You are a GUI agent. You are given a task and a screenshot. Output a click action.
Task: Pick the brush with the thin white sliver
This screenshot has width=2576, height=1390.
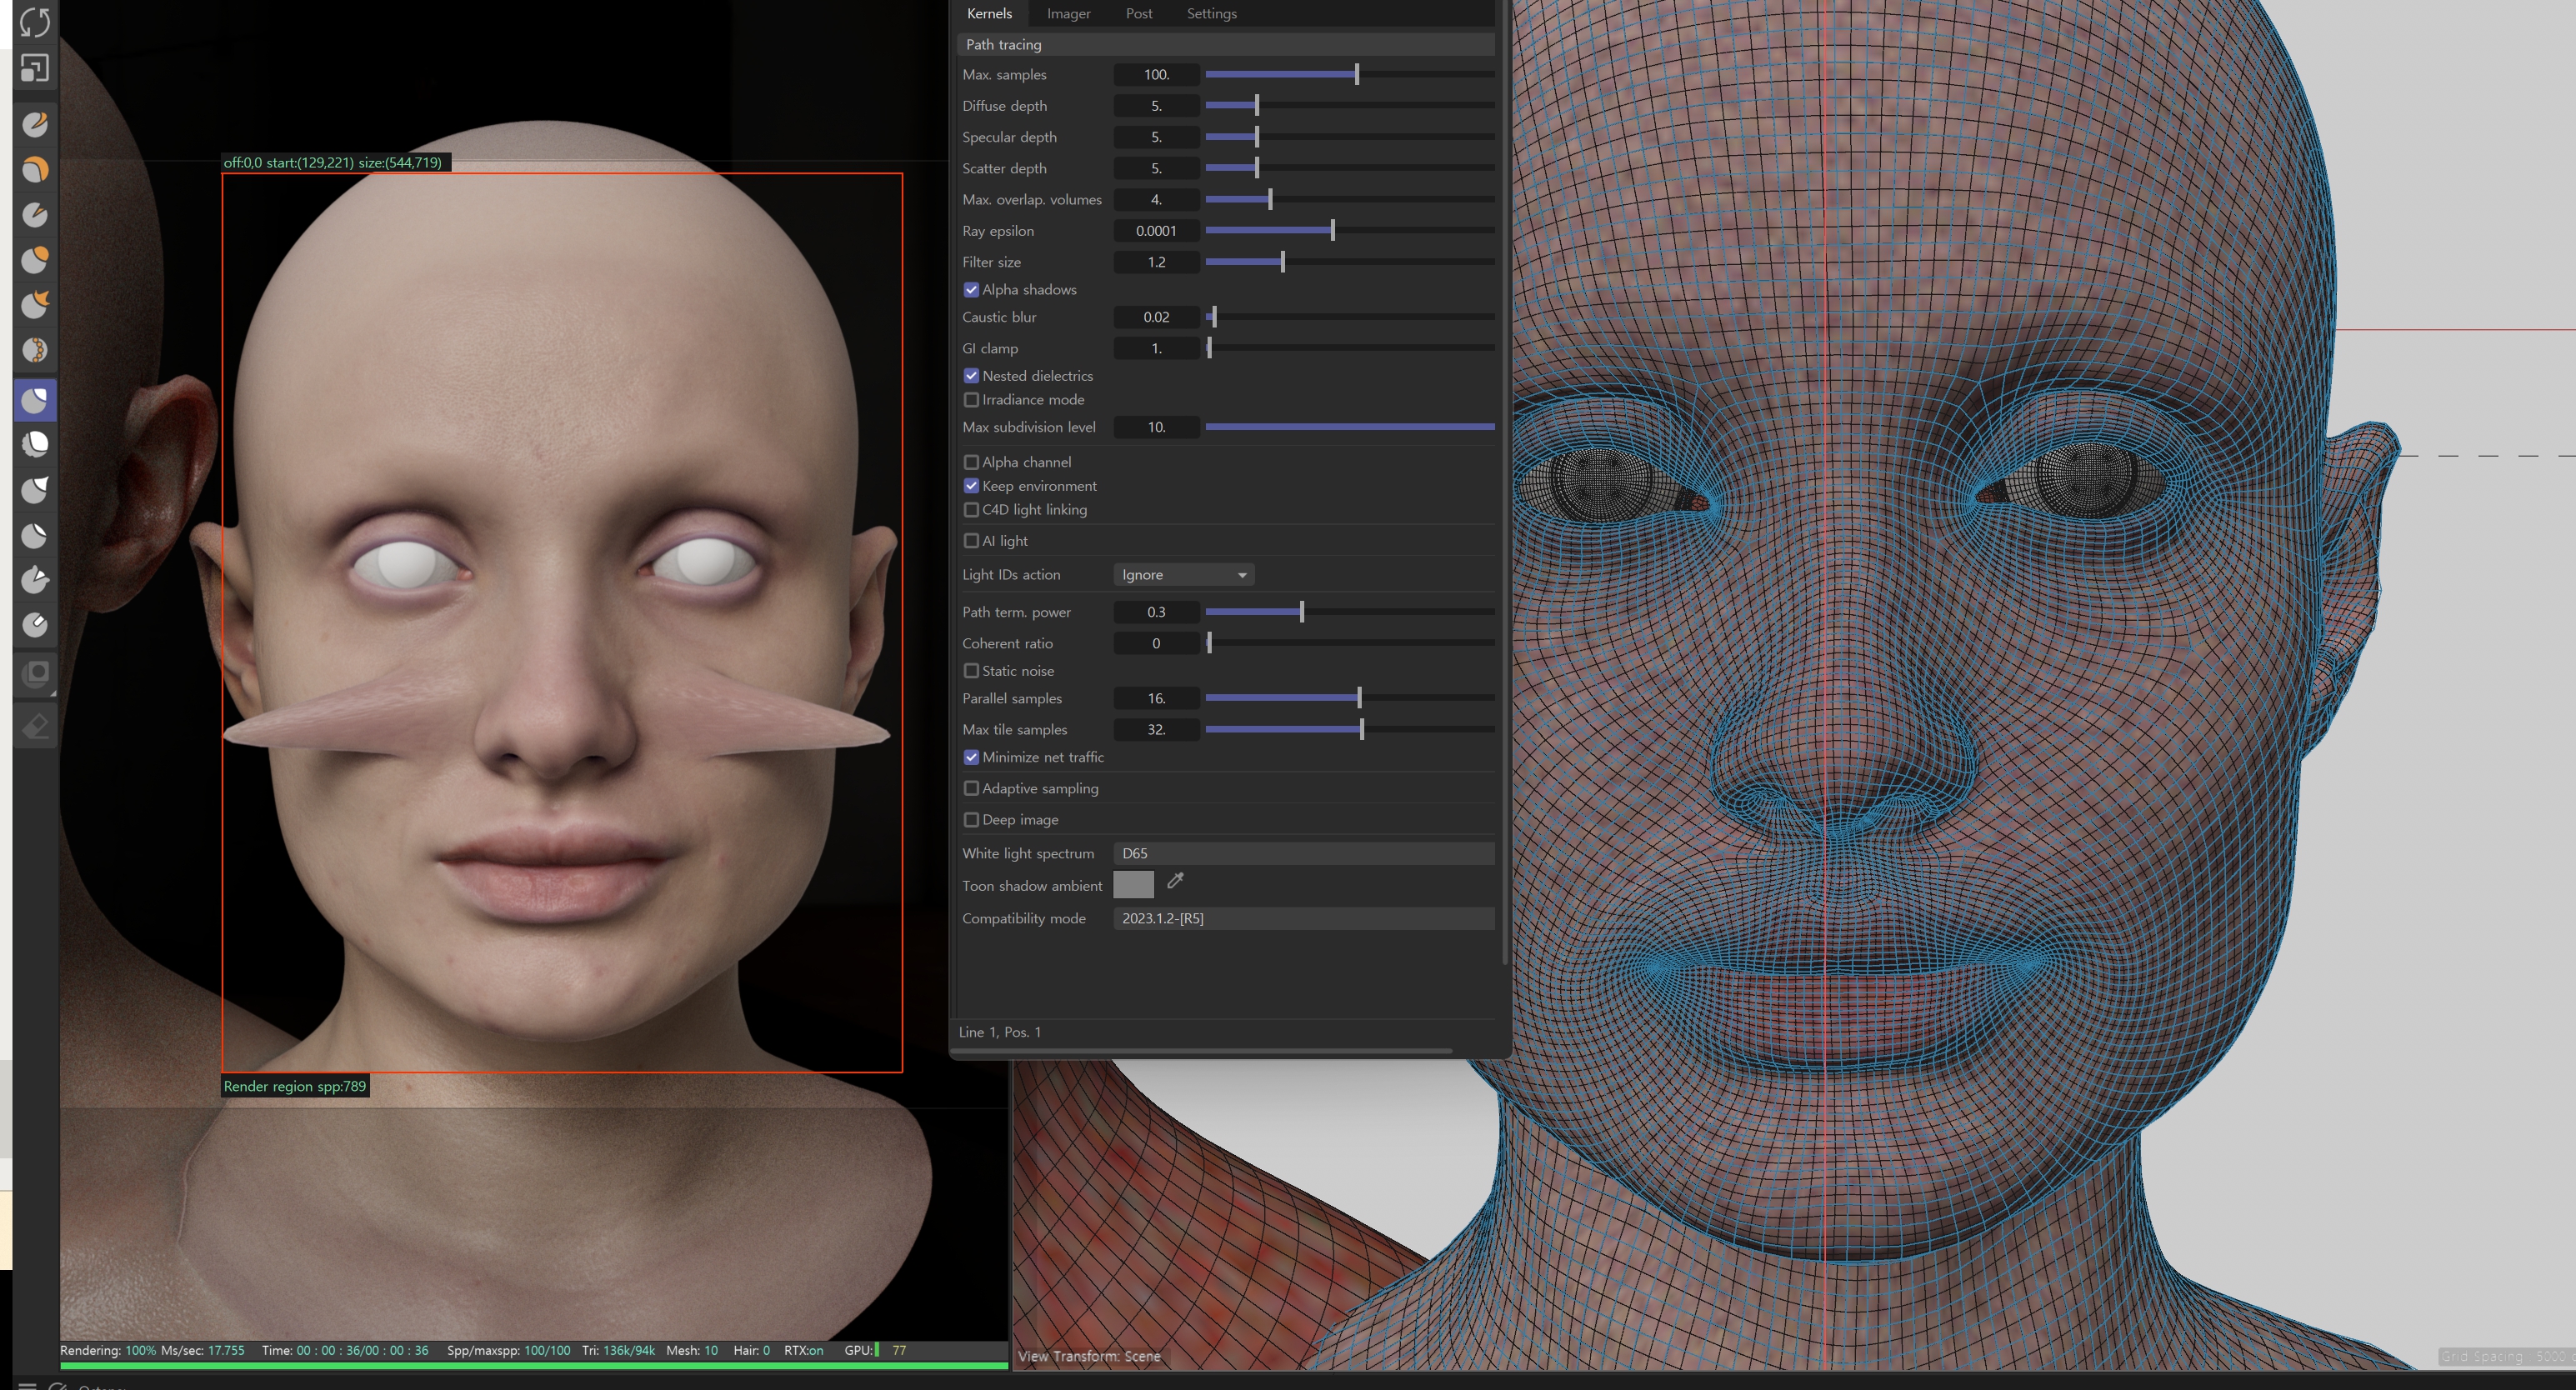[x=35, y=535]
